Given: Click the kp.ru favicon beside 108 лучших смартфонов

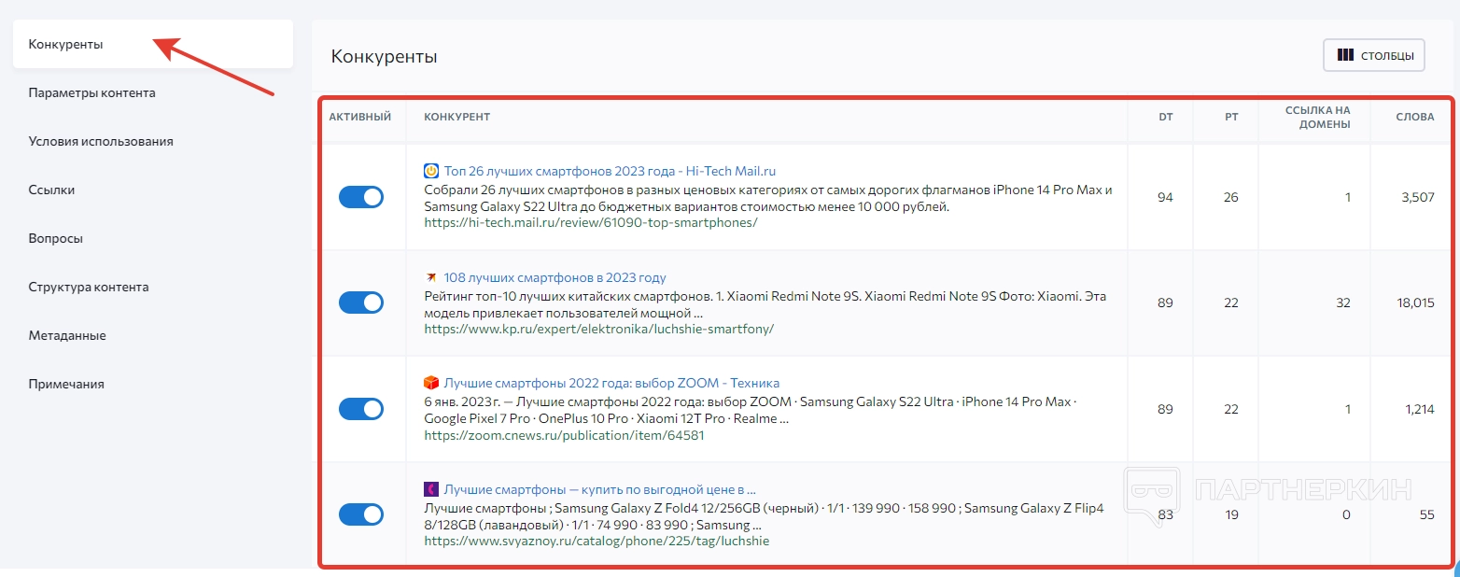Looking at the screenshot, I should point(431,277).
